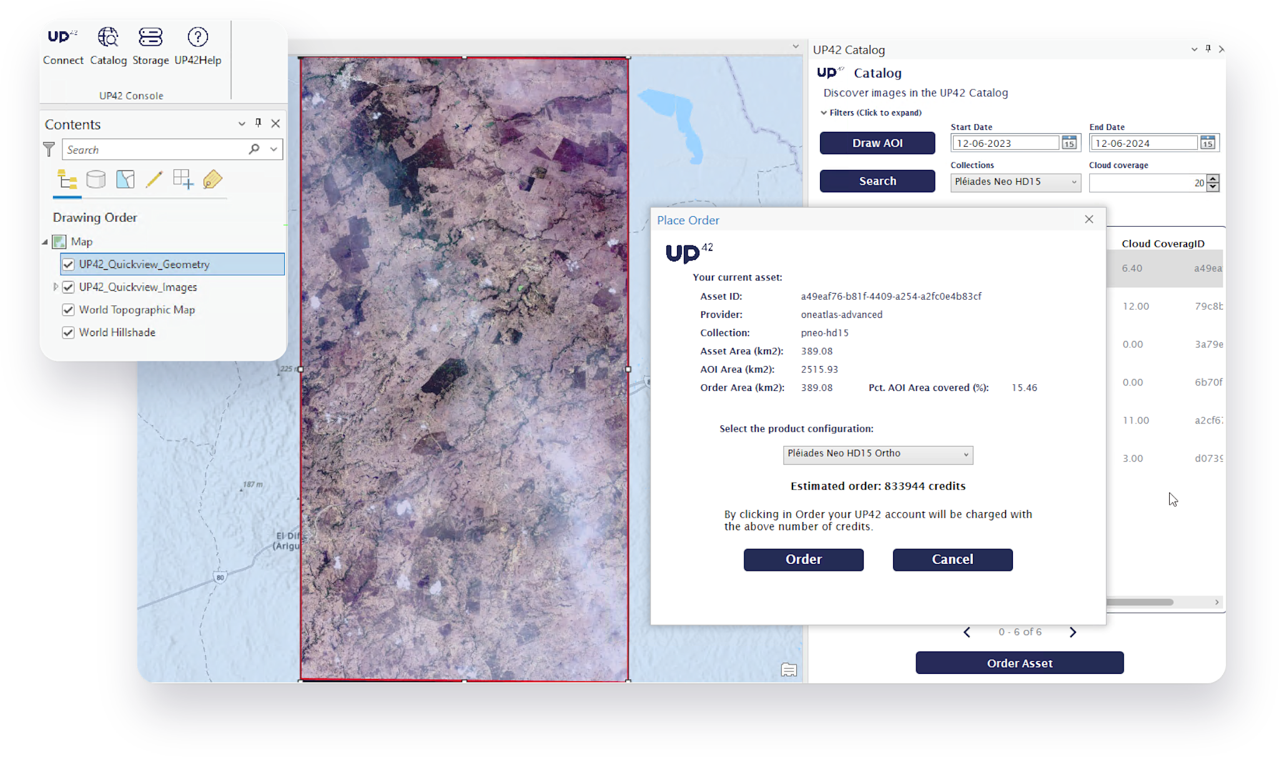Open the Storage icon in the ribbon
This screenshot has height=757, width=1279.
pyautogui.click(x=151, y=37)
